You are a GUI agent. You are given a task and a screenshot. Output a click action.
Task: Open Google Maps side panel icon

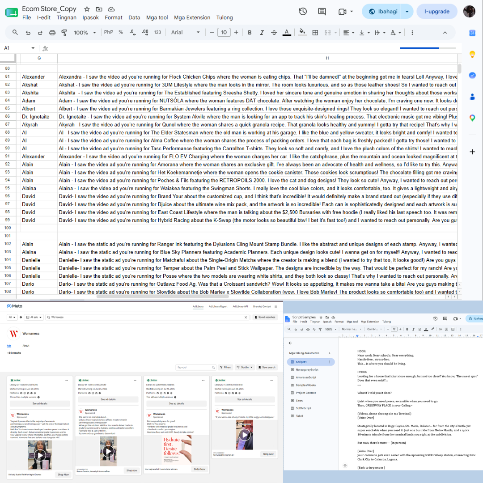pos(472,118)
